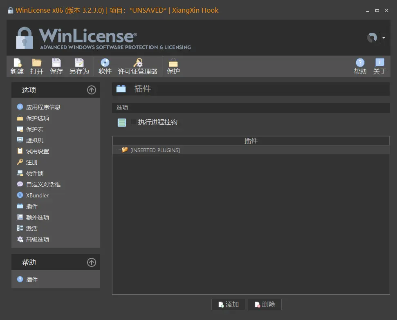
Task: Open 帮助 help in the toolbar
Action: (360, 66)
